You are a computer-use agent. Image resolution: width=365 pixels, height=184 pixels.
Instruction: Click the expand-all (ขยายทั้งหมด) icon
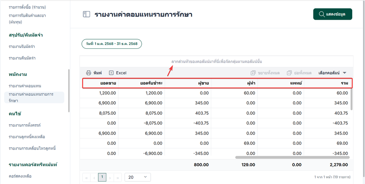[253, 73]
